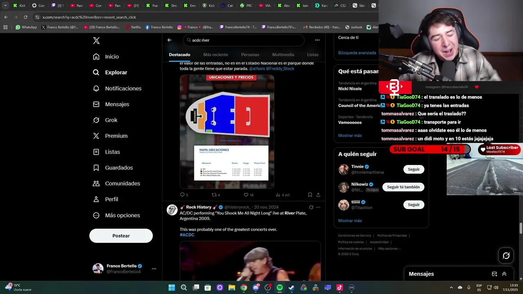Open Perfil in the sidebar
Screen dimensions: 523x294
pyautogui.click(x=105, y=199)
